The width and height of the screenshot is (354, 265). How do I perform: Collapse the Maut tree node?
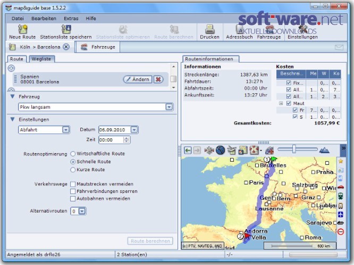click(x=281, y=103)
